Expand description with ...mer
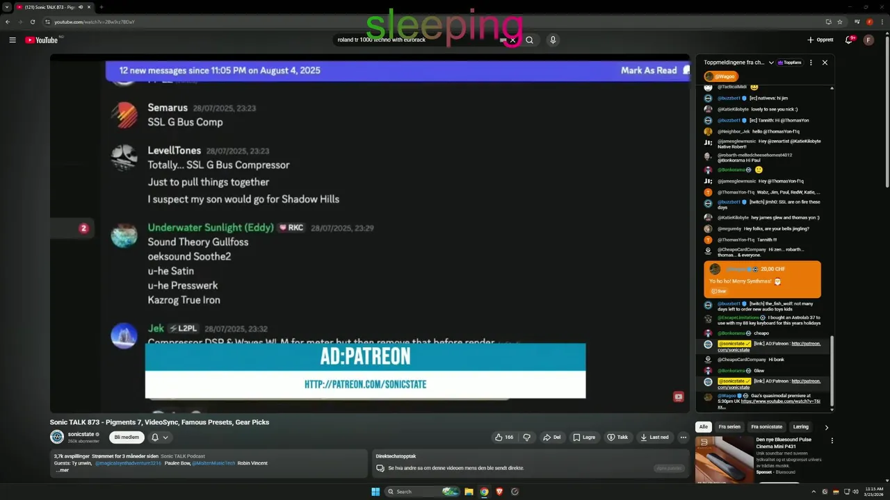 pos(62,470)
